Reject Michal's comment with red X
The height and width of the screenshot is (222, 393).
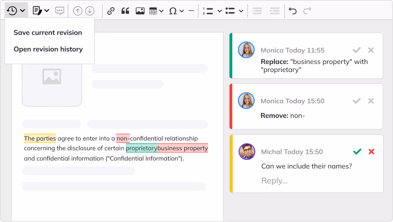pos(371,152)
